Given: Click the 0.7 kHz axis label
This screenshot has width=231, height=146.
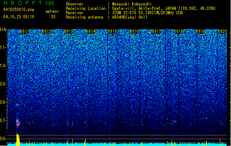Looking at the screenshot, I should coord(3,120).
